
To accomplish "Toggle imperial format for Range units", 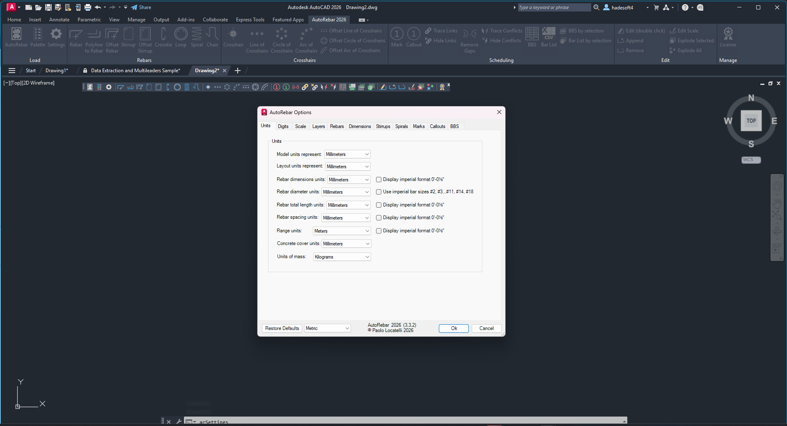I will point(379,231).
